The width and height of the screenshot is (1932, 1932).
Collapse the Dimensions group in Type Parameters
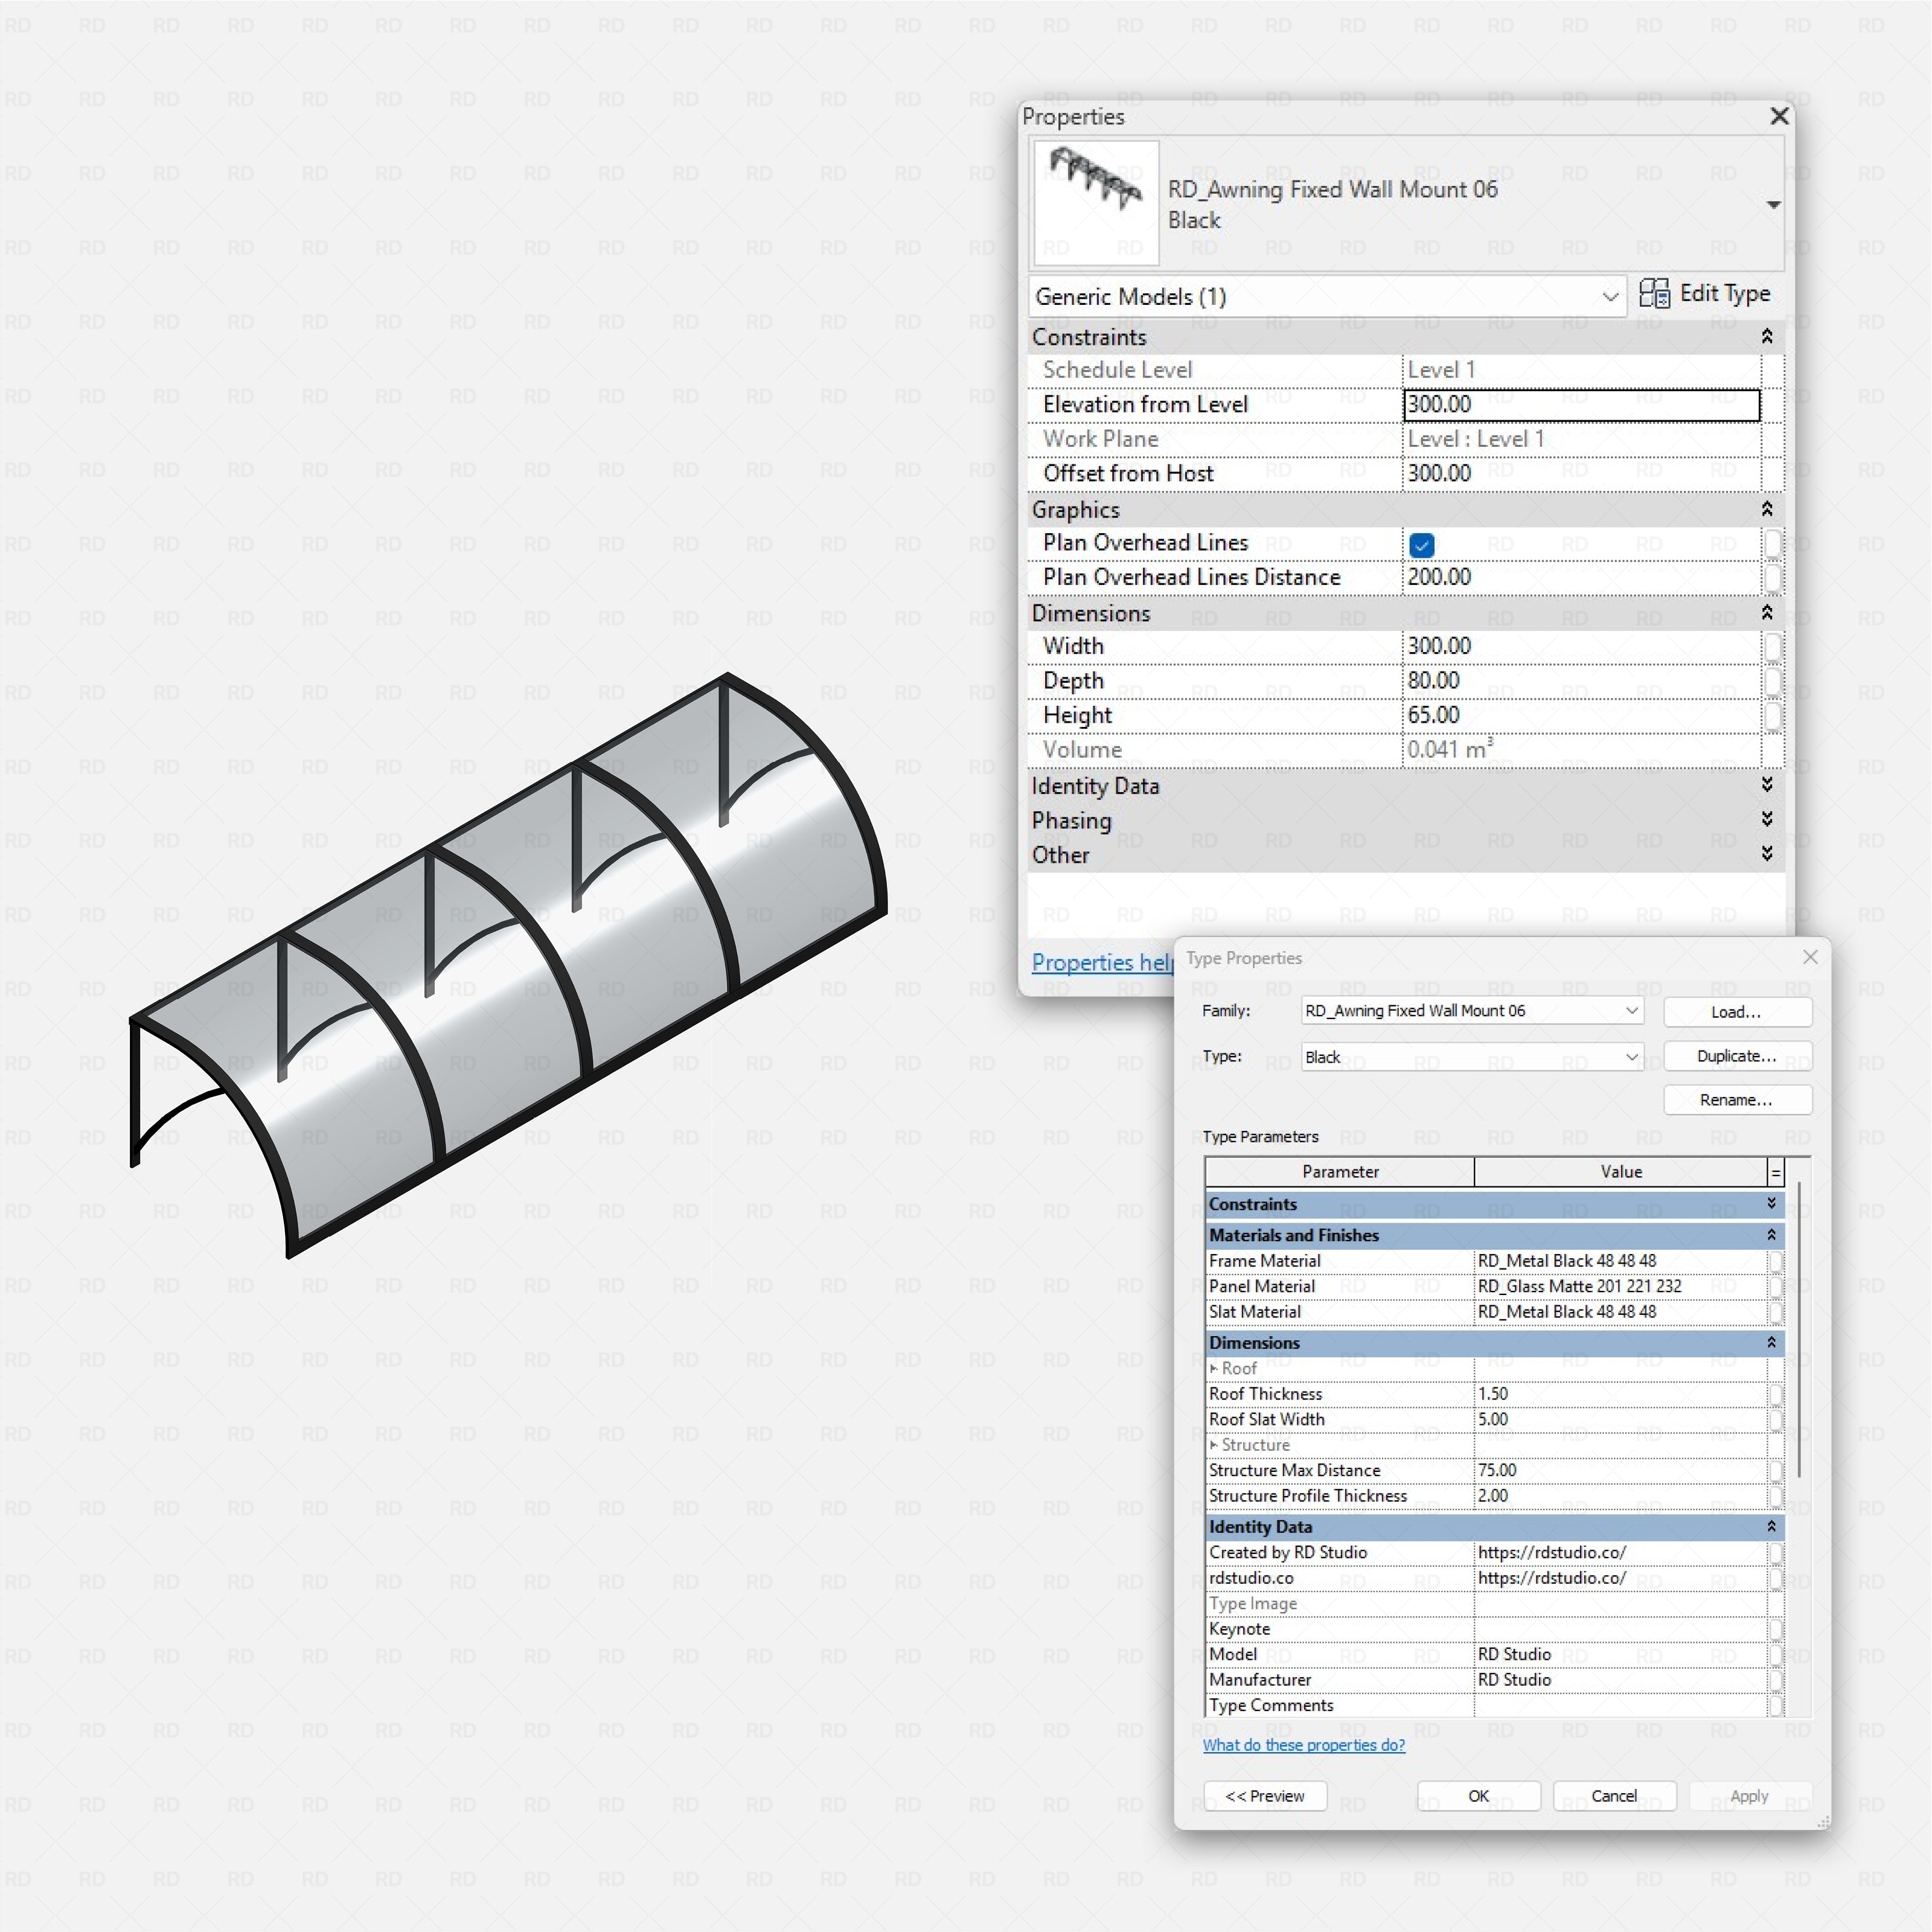(1771, 1343)
